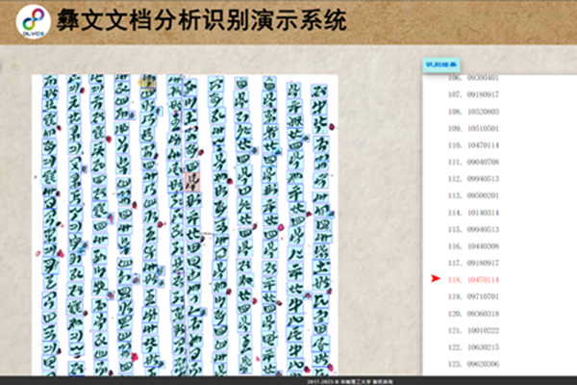This screenshot has height=385, width=577.
Task: Click the red arrow marker beside result 118
Action: [436, 279]
